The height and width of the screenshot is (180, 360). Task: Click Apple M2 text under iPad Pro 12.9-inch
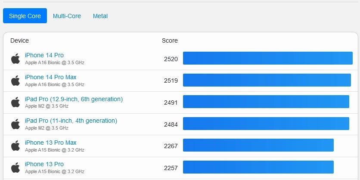tap(47, 106)
